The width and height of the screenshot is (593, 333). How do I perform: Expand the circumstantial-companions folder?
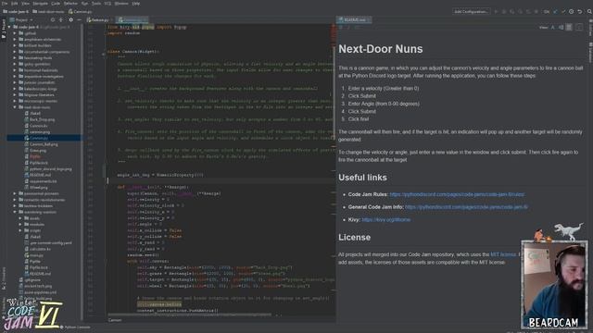(15, 52)
